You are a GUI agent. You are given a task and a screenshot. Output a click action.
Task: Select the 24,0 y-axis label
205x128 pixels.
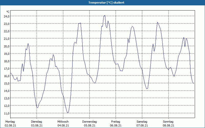coord(6,16)
